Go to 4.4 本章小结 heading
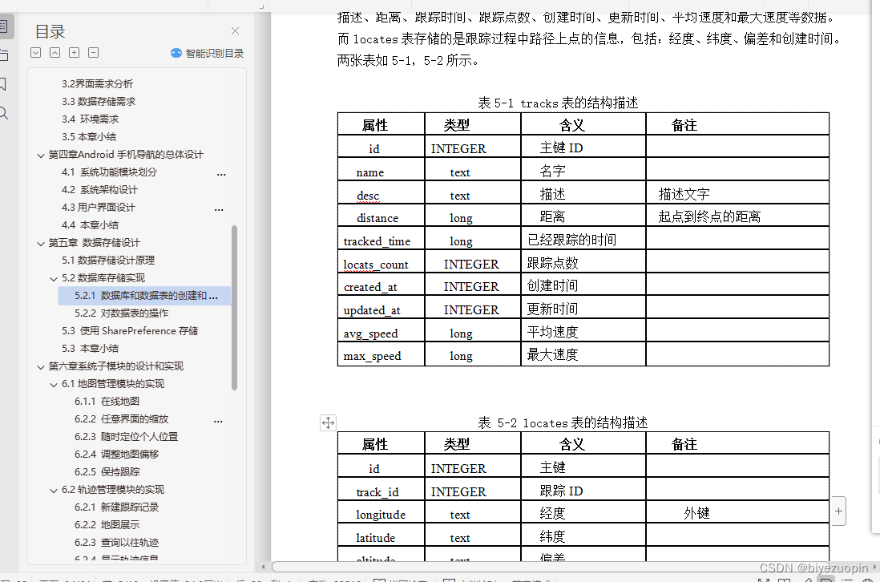Viewport: 880px width, 582px height. point(91,225)
